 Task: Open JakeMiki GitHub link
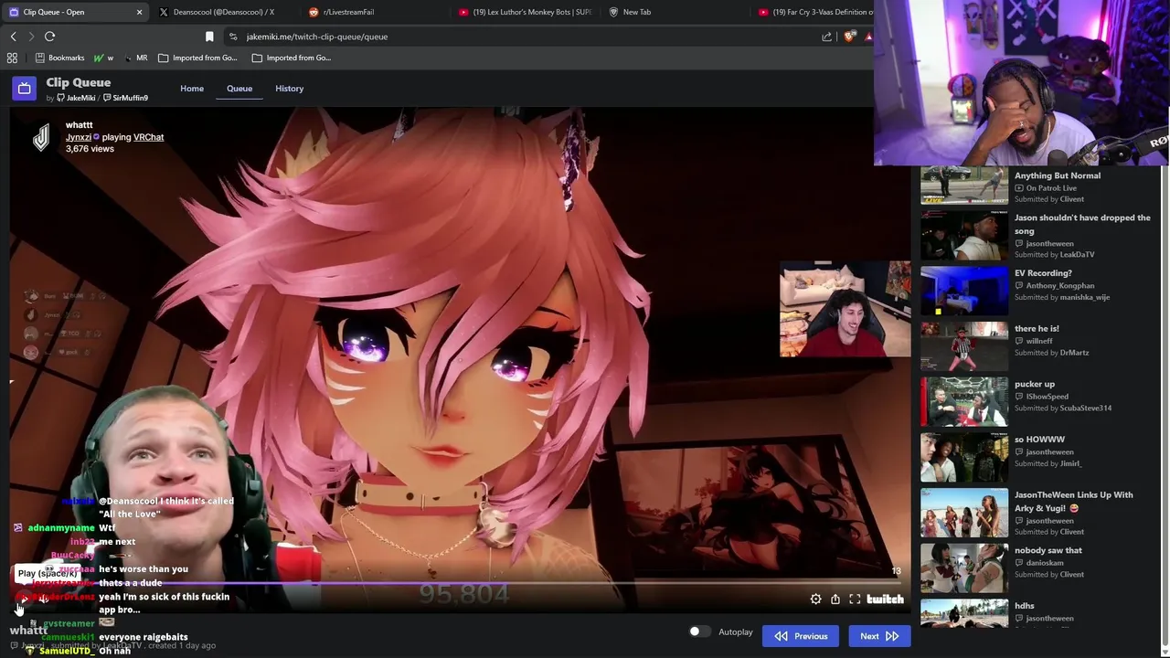(x=76, y=98)
